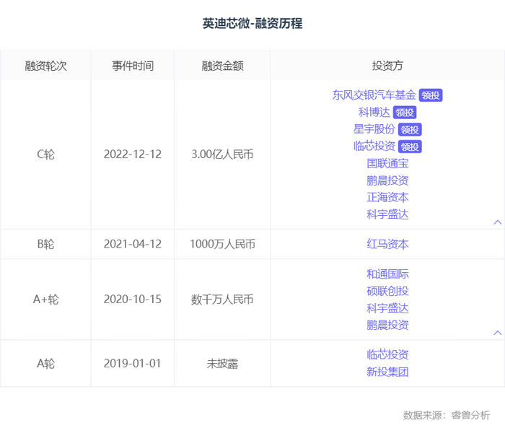The image size is (505, 441).
Task: Click the 融资金额 column header
Action: click(x=222, y=66)
